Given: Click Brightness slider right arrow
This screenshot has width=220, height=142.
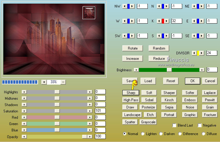Looking at the screenshot, I should pos(202,70).
